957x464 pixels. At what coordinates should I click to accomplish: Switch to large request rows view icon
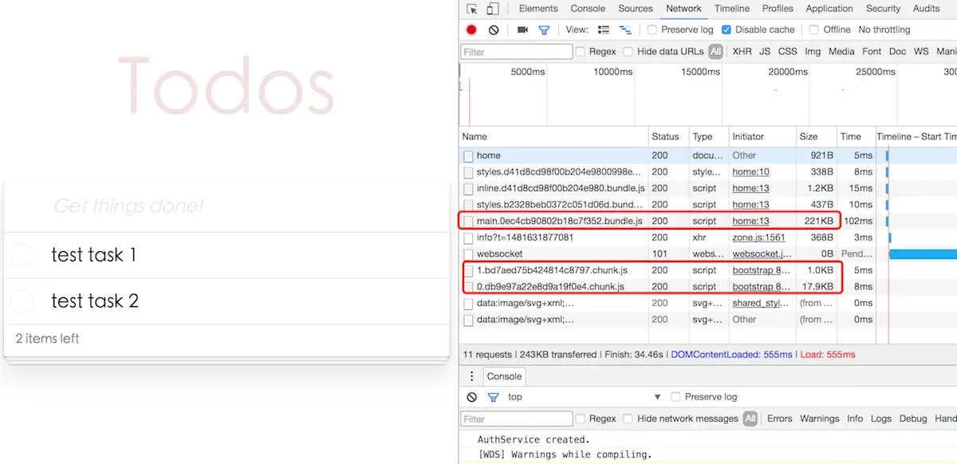[604, 29]
